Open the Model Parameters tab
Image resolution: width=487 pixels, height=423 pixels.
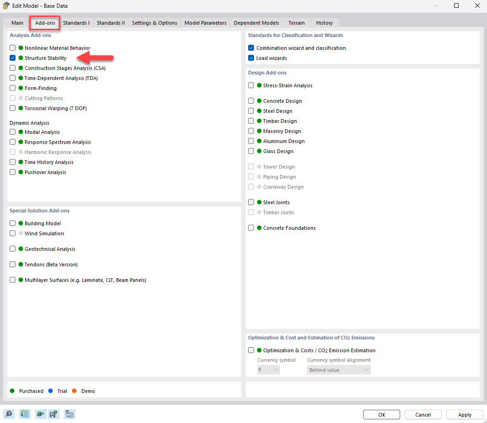[205, 23]
